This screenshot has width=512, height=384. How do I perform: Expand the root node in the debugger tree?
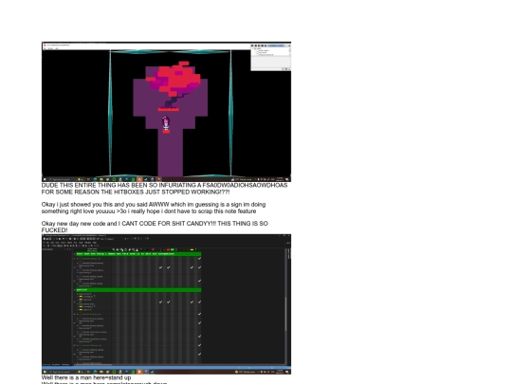point(253,48)
